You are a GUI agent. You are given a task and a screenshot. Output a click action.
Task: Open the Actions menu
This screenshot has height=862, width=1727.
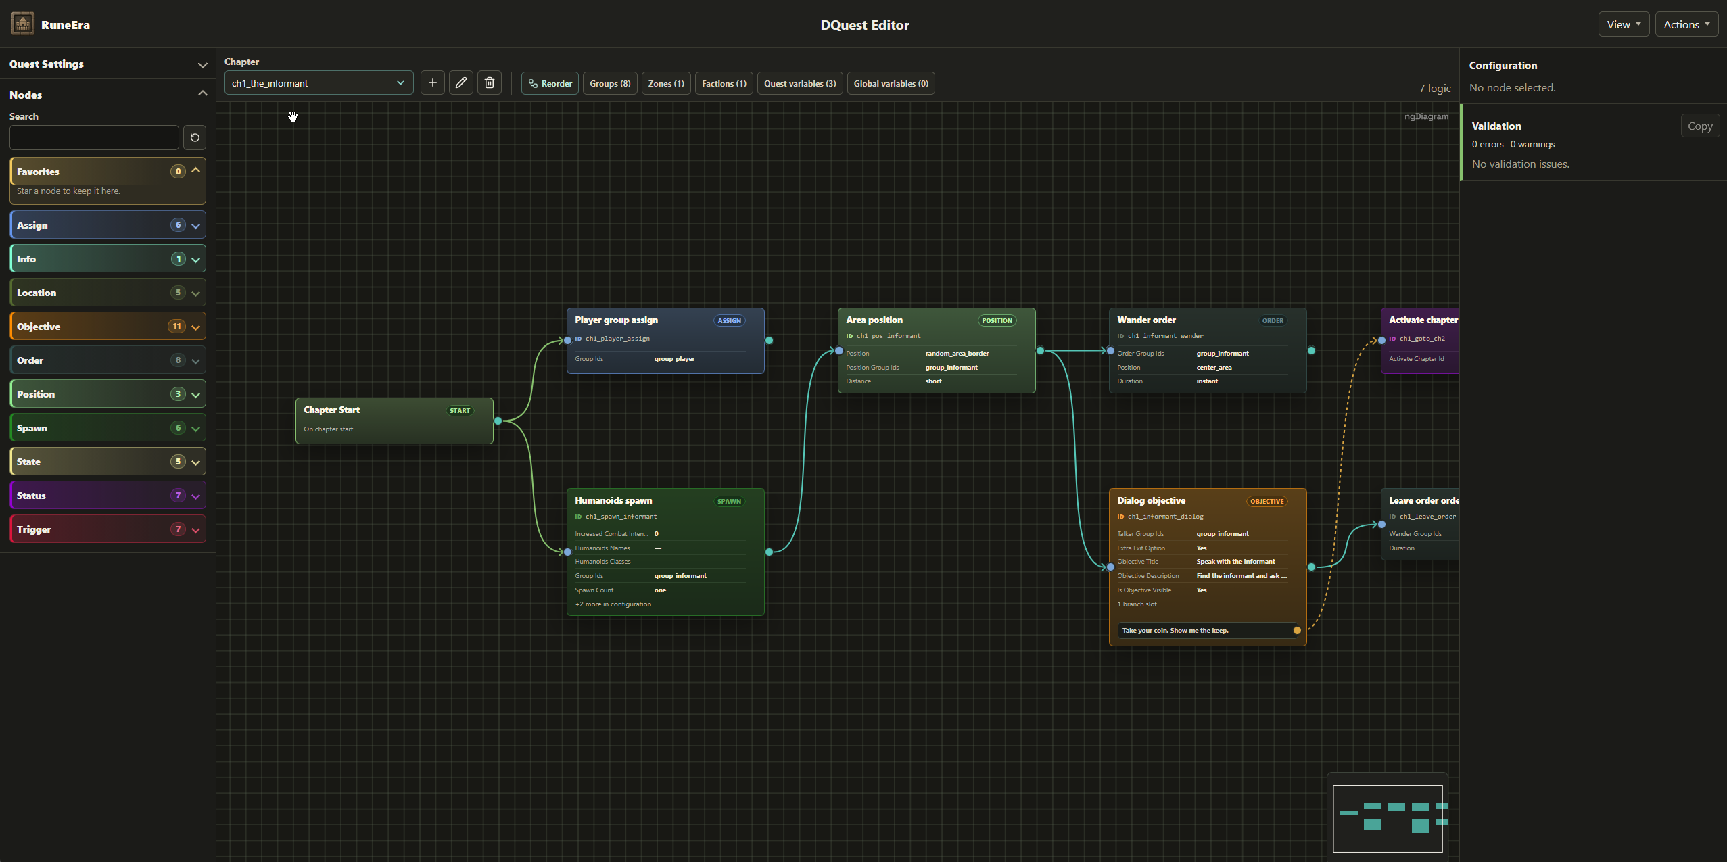(x=1686, y=24)
